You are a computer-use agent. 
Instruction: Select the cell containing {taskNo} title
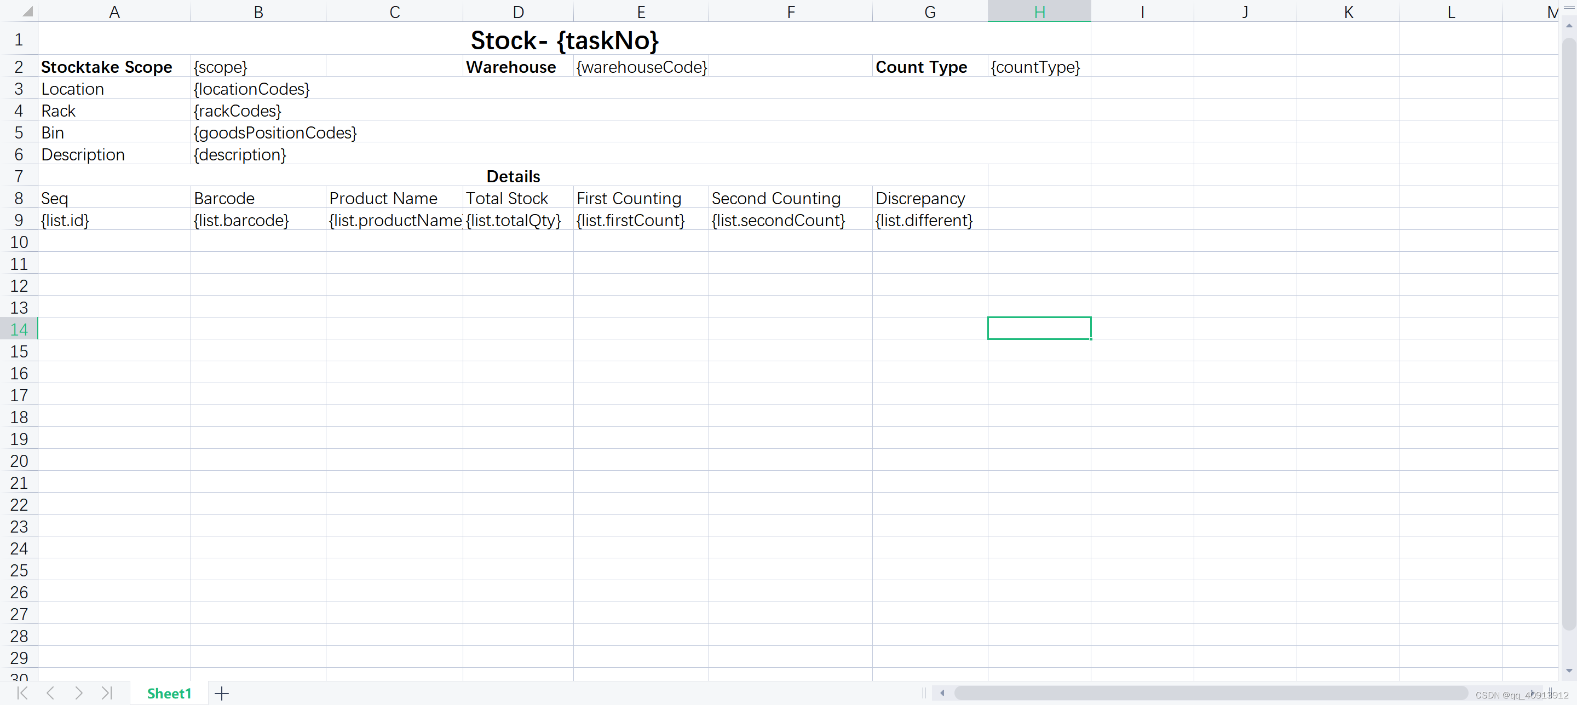[x=563, y=40]
